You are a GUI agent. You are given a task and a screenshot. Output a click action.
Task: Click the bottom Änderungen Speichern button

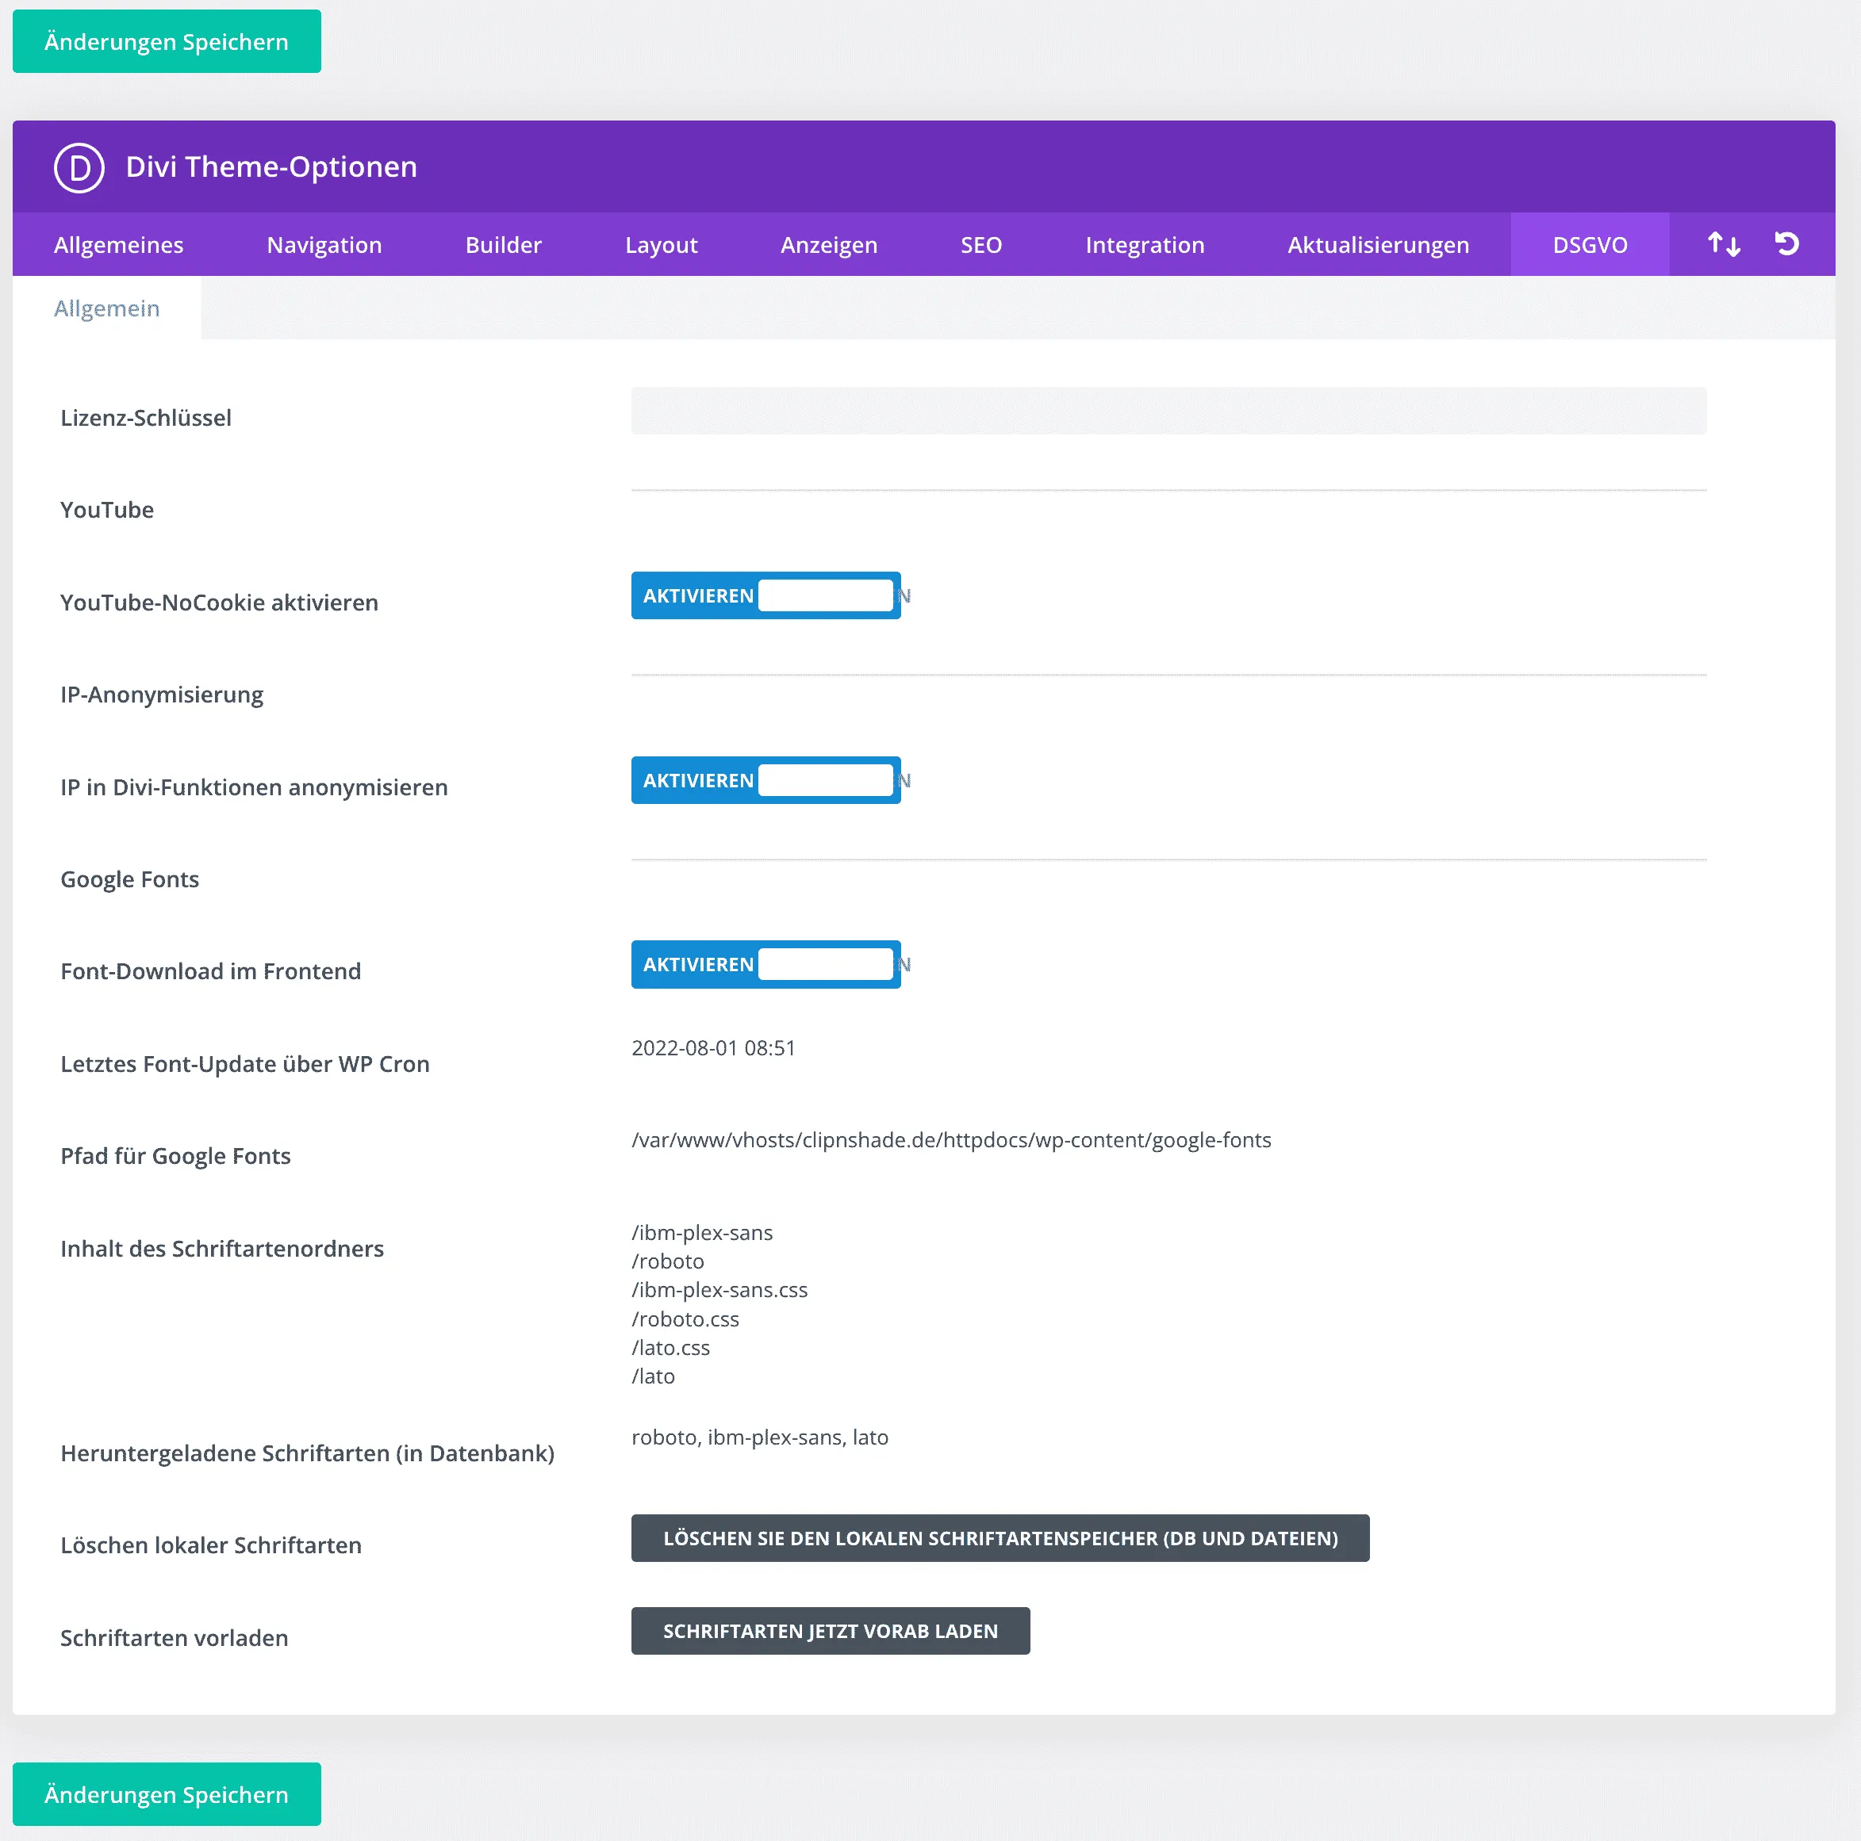pos(167,1795)
